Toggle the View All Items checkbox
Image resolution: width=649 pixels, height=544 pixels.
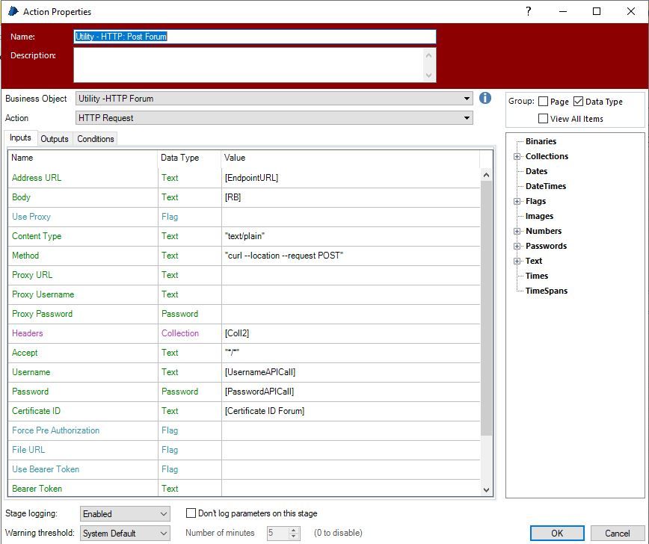(544, 119)
